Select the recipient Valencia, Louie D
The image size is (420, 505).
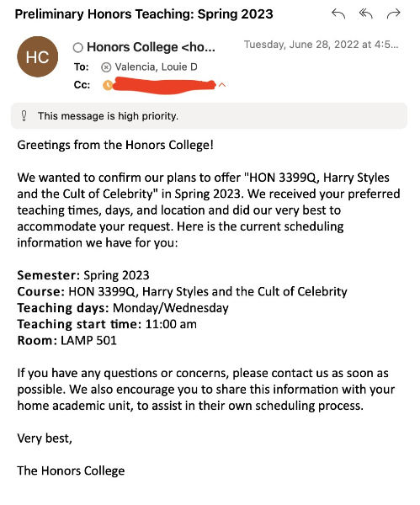point(157,67)
